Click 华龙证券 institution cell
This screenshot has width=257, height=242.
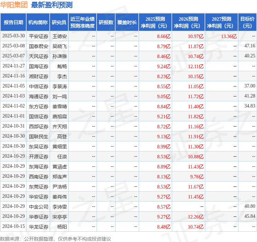pos(39,227)
